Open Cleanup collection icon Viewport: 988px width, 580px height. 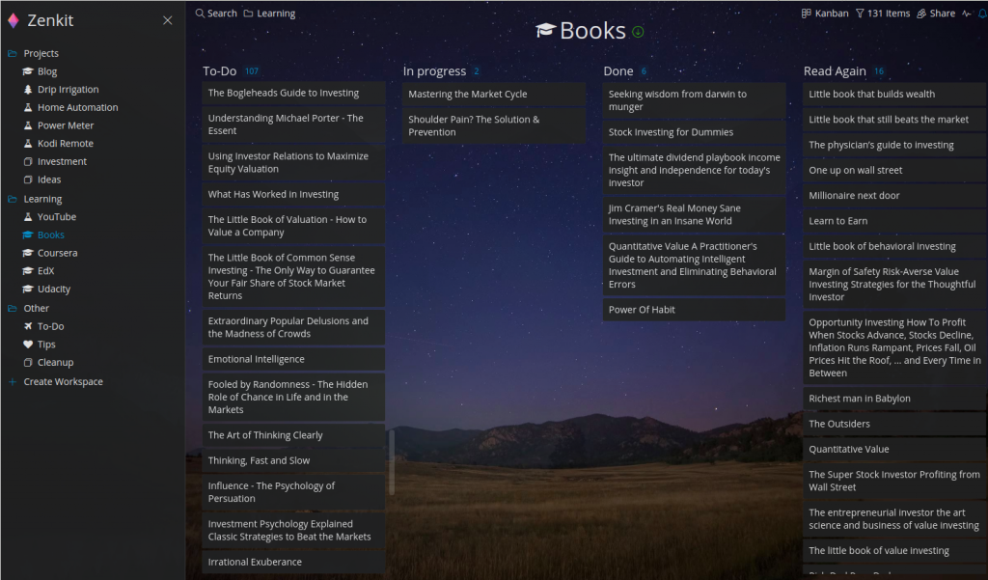28,363
